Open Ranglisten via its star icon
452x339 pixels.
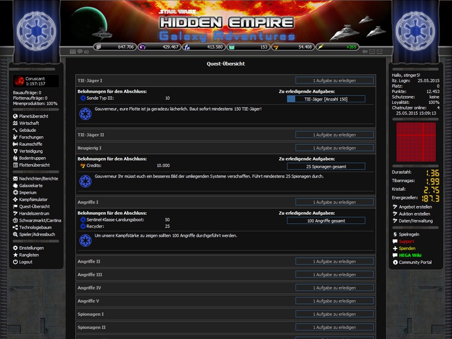[15, 255]
